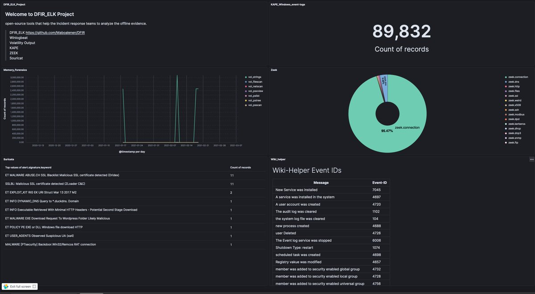Viewport: 535px width, 294px height.
Task: Toggle vol_netscan legend entry
Action: tap(255, 87)
